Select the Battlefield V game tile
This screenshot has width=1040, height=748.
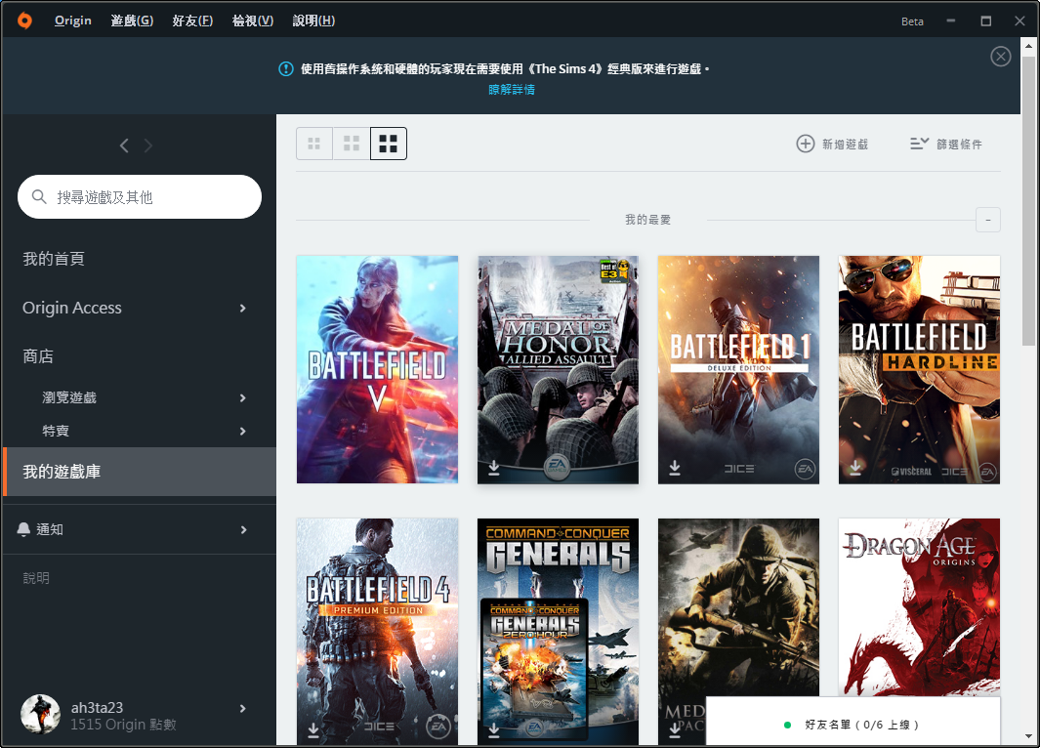[377, 369]
